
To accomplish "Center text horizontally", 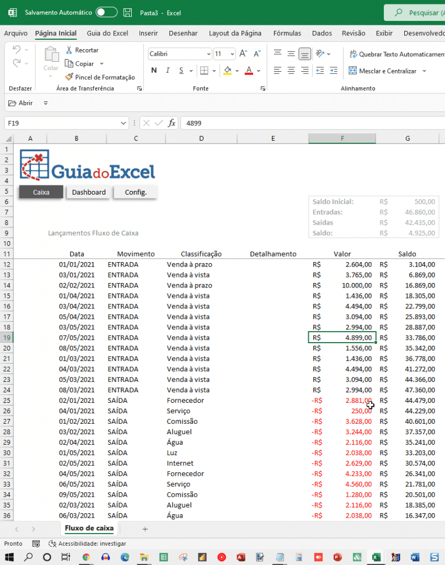I will click(291, 70).
